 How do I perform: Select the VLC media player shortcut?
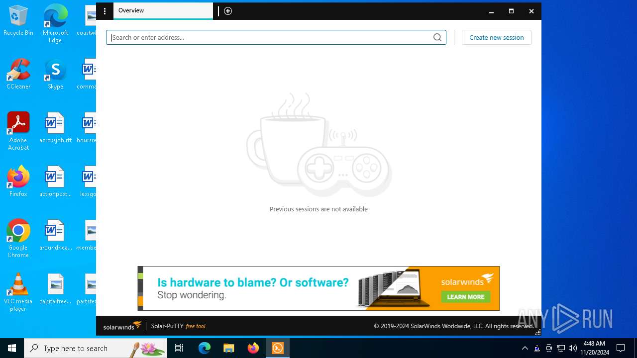click(x=18, y=292)
